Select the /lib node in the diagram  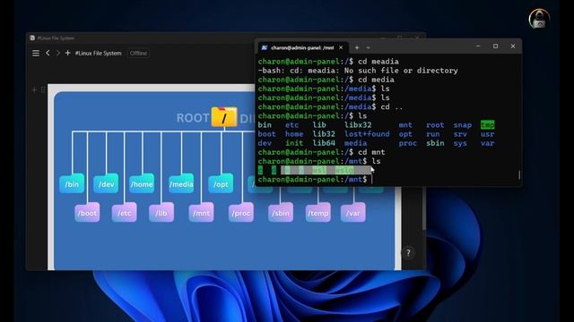[x=161, y=213]
